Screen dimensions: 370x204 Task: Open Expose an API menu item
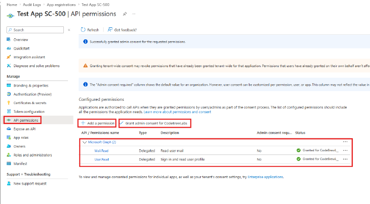[25, 129]
